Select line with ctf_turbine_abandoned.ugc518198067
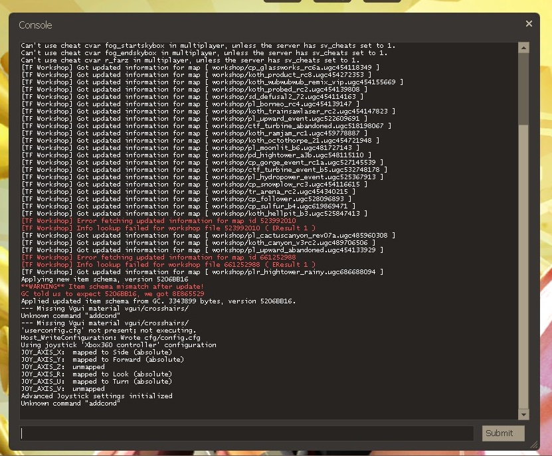 click(207, 126)
